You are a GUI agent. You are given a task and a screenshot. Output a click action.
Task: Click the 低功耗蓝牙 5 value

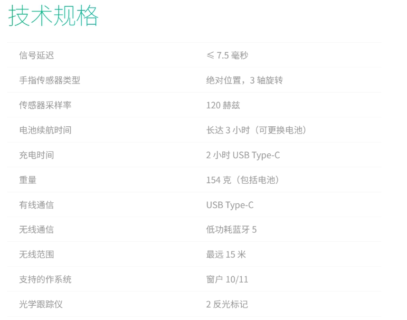click(x=231, y=229)
